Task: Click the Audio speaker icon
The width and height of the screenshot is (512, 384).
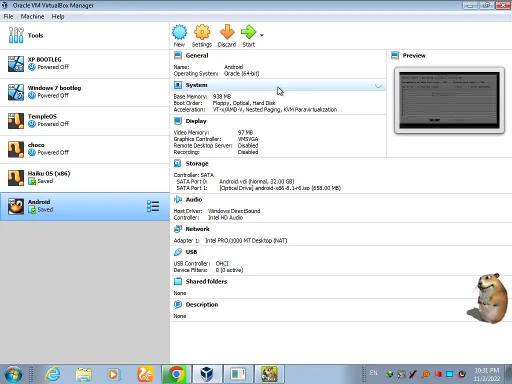Action: coord(177,199)
